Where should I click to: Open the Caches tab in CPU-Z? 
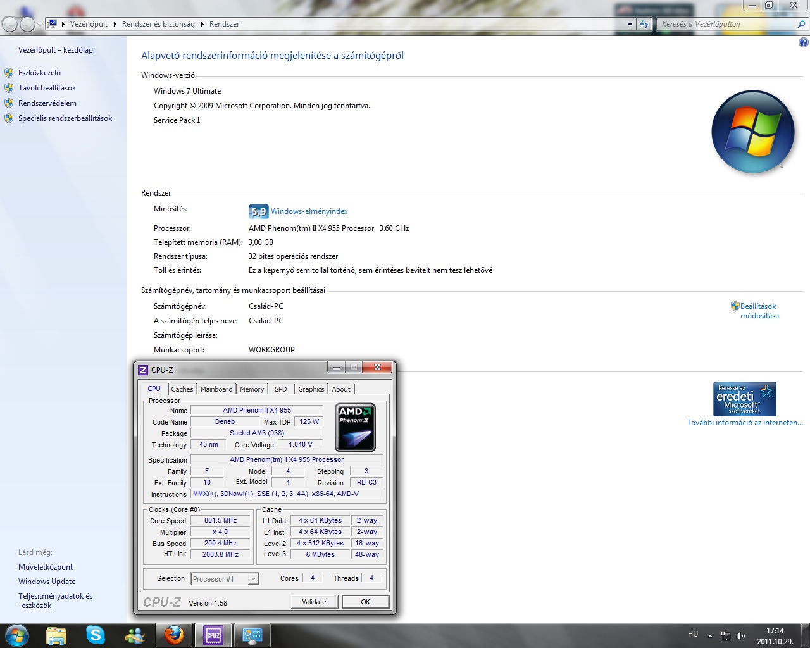pyautogui.click(x=182, y=389)
